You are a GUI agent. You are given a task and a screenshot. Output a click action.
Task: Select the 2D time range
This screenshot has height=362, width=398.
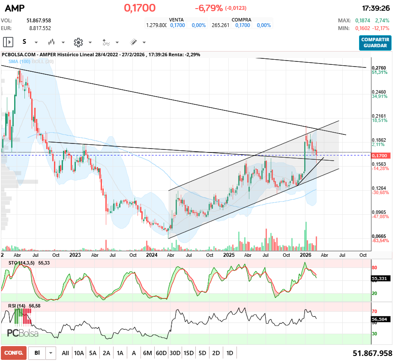[216, 353]
